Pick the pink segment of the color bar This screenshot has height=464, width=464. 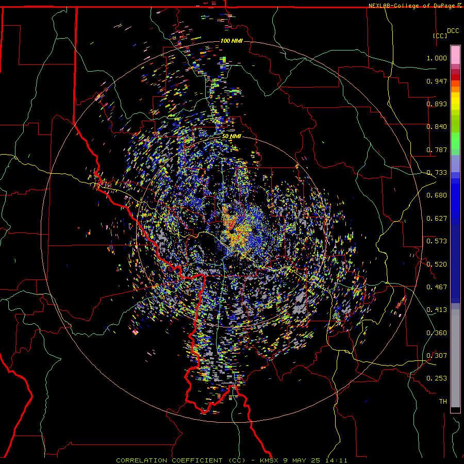click(455, 55)
